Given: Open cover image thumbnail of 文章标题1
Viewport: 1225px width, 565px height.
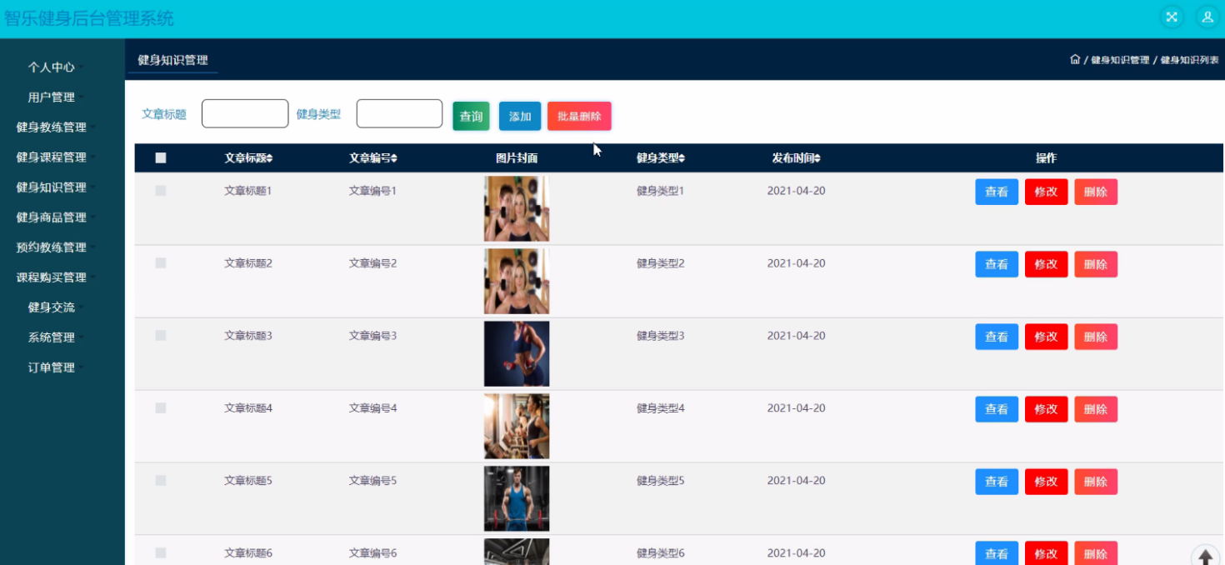Looking at the screenshot, I should [517, 208].
